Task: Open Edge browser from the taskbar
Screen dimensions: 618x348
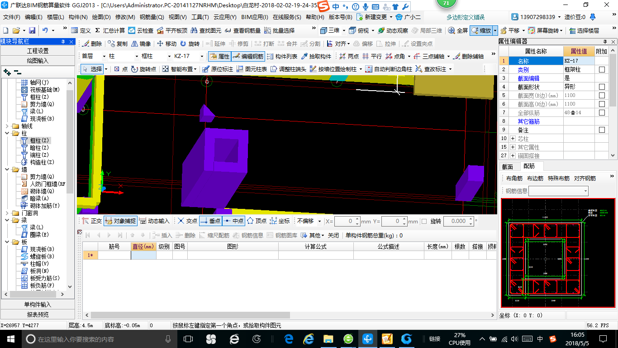Action: pyautogui.click(x=289, y=338)
